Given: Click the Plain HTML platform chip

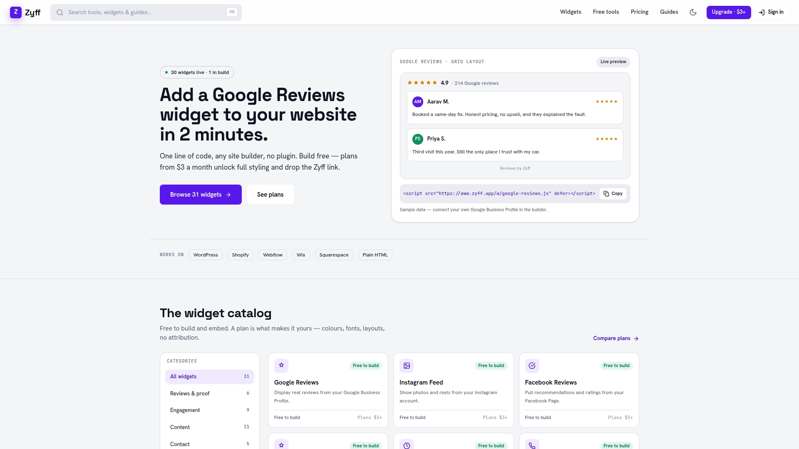Looking at the screenshot, I should click(375, 255).
